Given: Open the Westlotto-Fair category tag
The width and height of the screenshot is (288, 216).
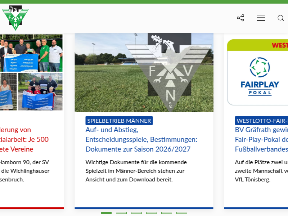Looking at the screenshot, I should pyautogui.click(x=261, y=121).
